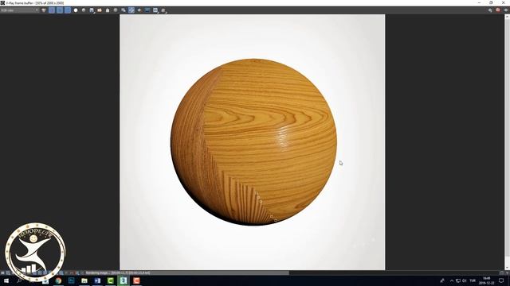Open Google Chrome from the taskbar
The width and height of the screenshot is (510, 286).
pyautogui.click(x=58, y=280)
